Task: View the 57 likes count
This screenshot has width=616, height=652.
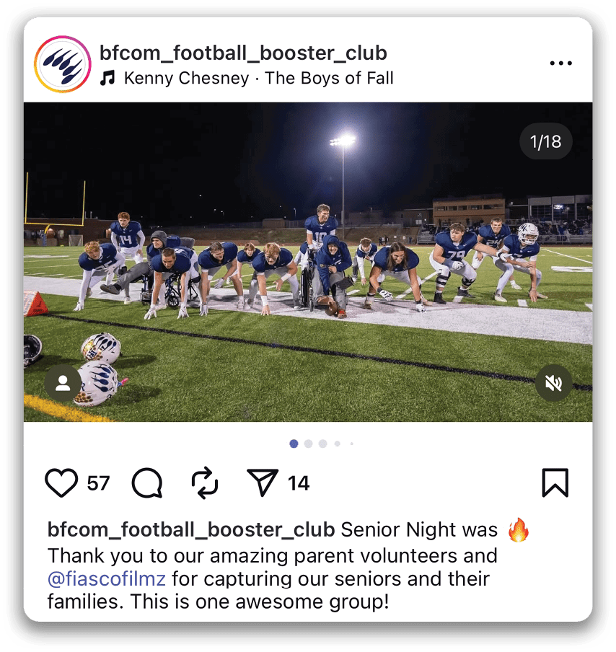Action: [98, 483]
